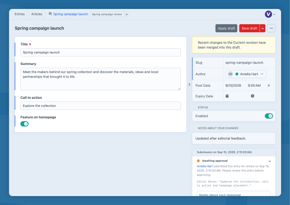The image size is (290, 205).
Task: Click the Save draft button
Action: [249, 29]
